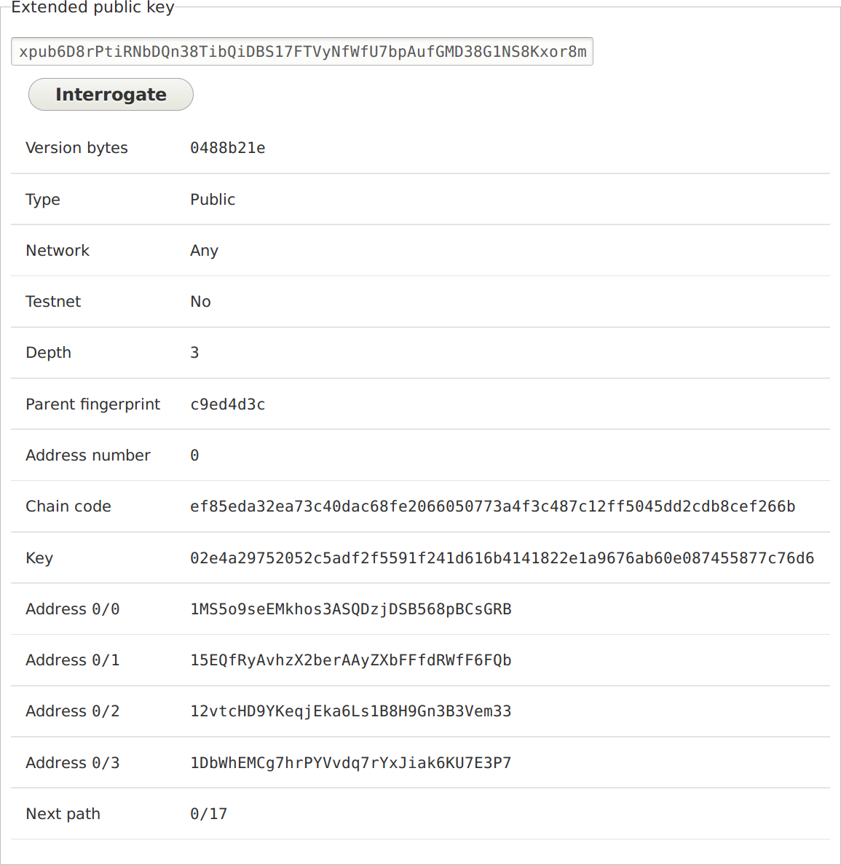Click Address 0/3 value 1DbWhEMC...
This screenshot has height=865, width=841.
click(350, 763)
